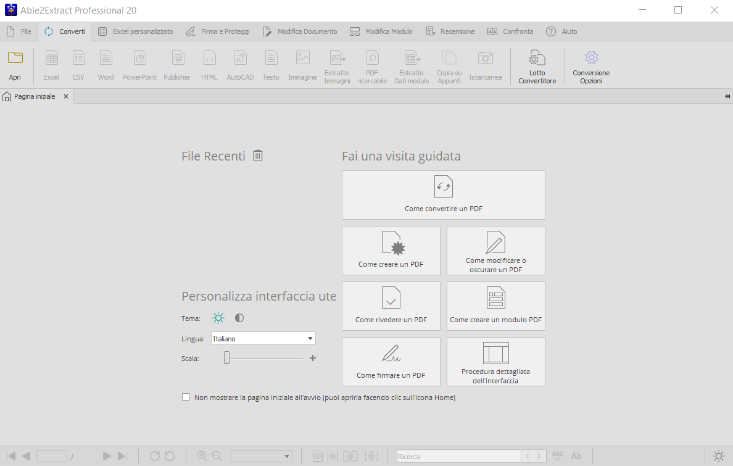Go to first page
This screenshot has height=466, width=733.
click(x=11, y=456)
